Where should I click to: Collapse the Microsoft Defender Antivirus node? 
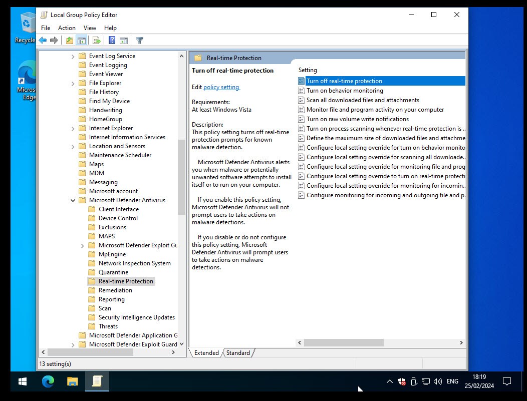point(73,200)
